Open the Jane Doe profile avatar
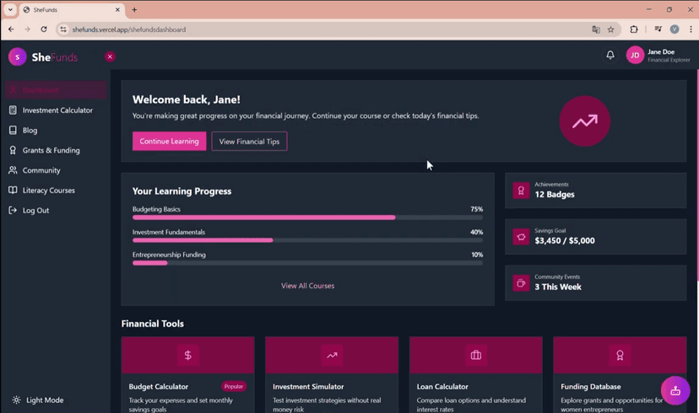 [635, 56]
